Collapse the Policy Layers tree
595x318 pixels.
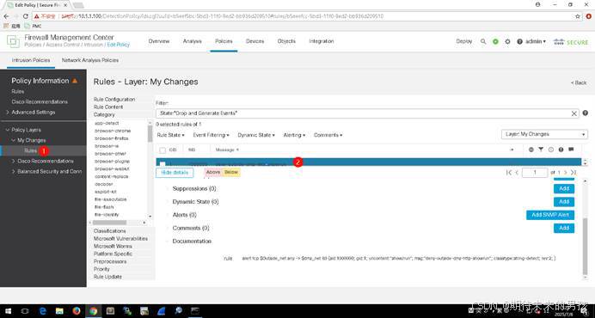click(8, 130)
